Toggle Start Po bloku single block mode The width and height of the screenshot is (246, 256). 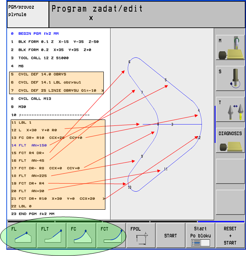tap(200, 235)
